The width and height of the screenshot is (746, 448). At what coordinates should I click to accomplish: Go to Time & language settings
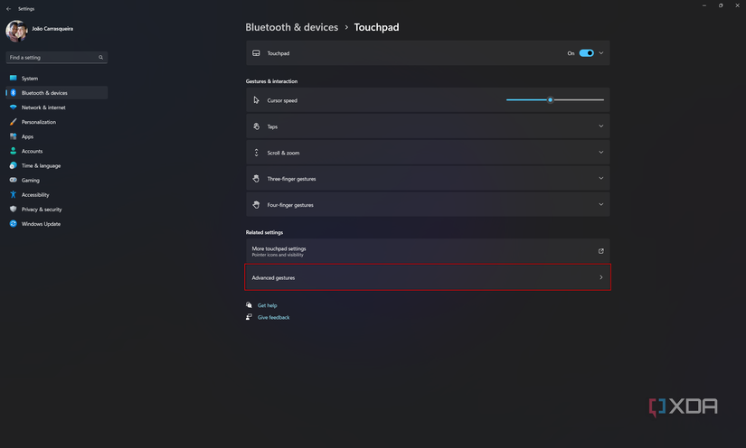click(x=41, y=165)
